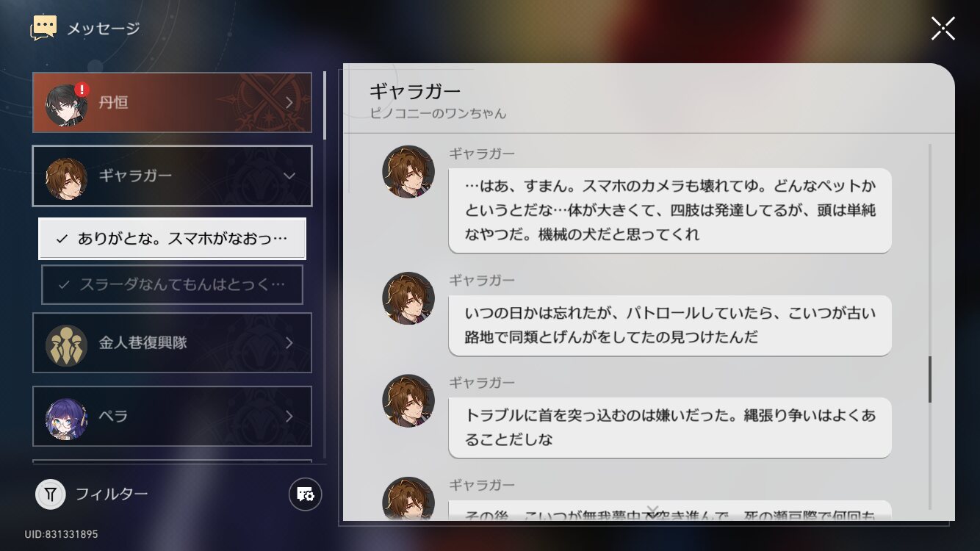Screen dimensions: 980x551
Task: Expand the 金人巷復興隊 chevron
Action: [289, 343]
